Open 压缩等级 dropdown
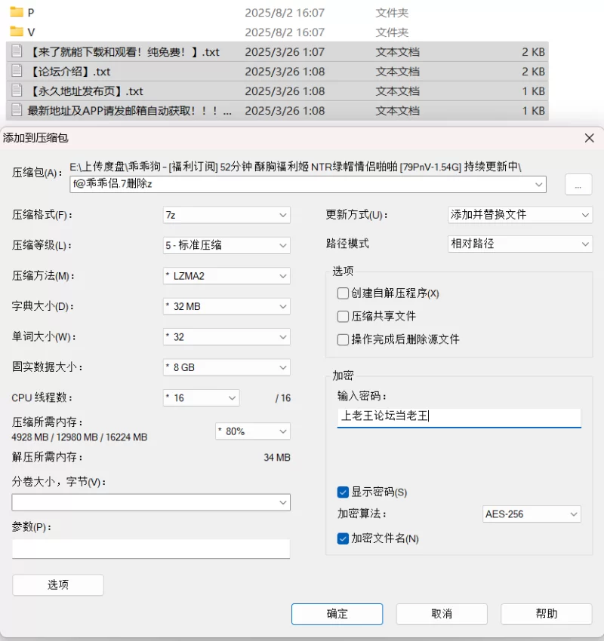The image size is (604, 641). (226, 245)
